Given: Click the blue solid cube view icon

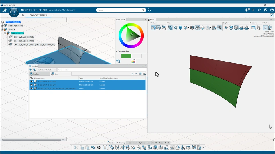Looking at the screenshot, I should tap(180, 28).
